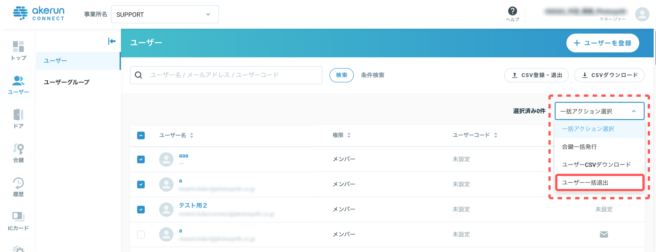Click the マネージャー role label
This screenshot has height=252, width=656.
coord(613,19)
